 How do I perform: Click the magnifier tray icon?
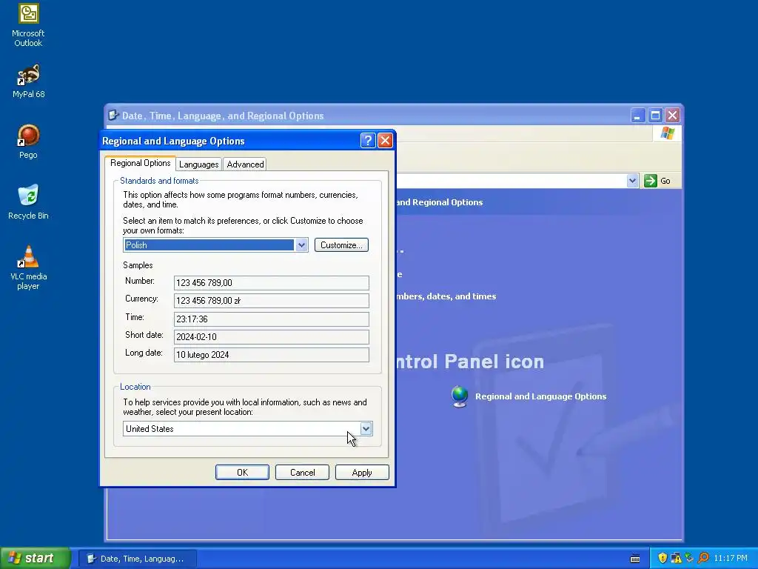click(703, 558)
